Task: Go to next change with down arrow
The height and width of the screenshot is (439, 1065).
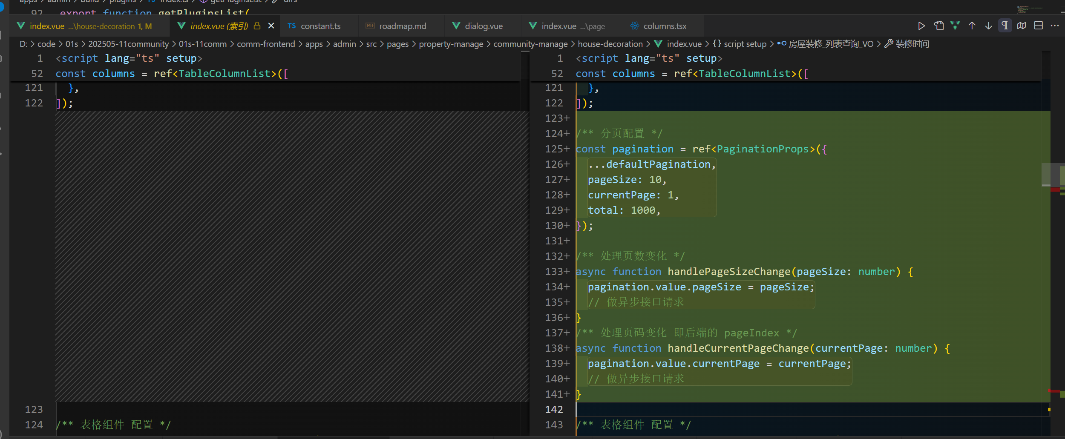Action: 988,26
